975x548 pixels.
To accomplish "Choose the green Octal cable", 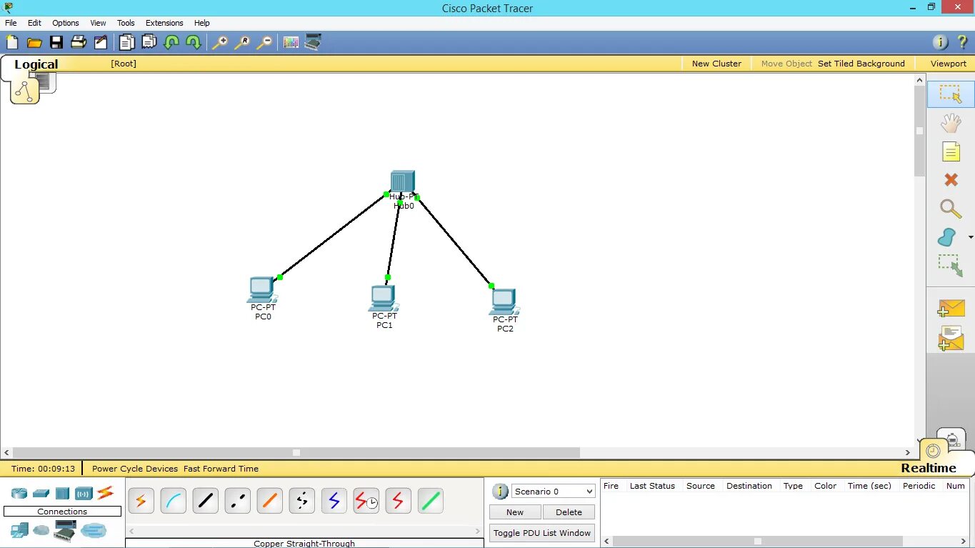I will [x=430, y=502].
